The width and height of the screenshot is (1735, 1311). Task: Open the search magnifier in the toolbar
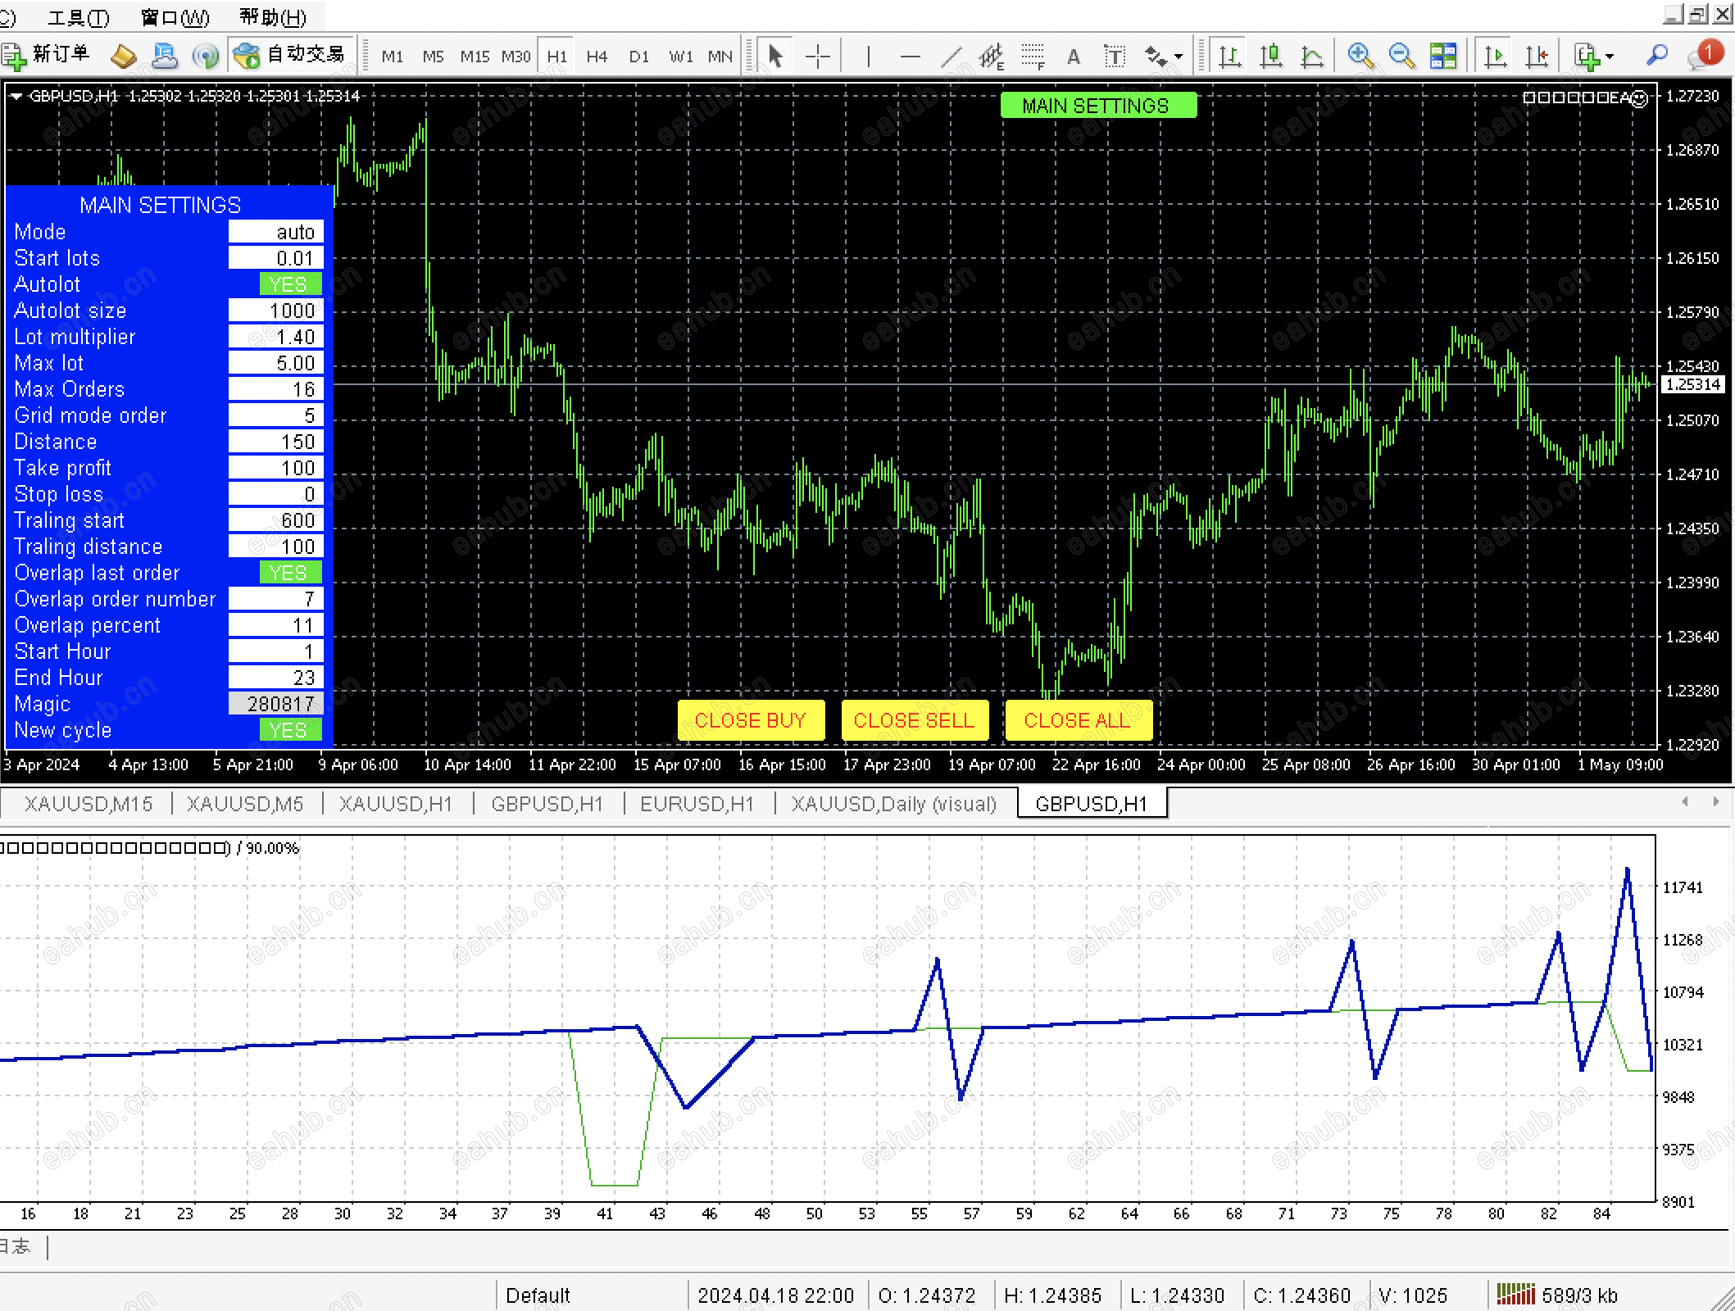(1657, 55)
